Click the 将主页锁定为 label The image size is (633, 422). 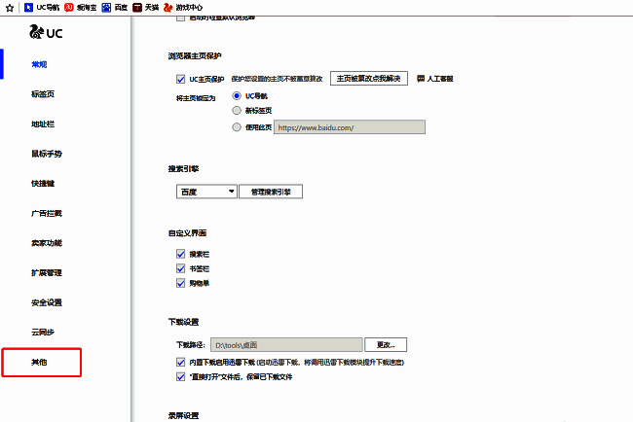pos(196,98)
